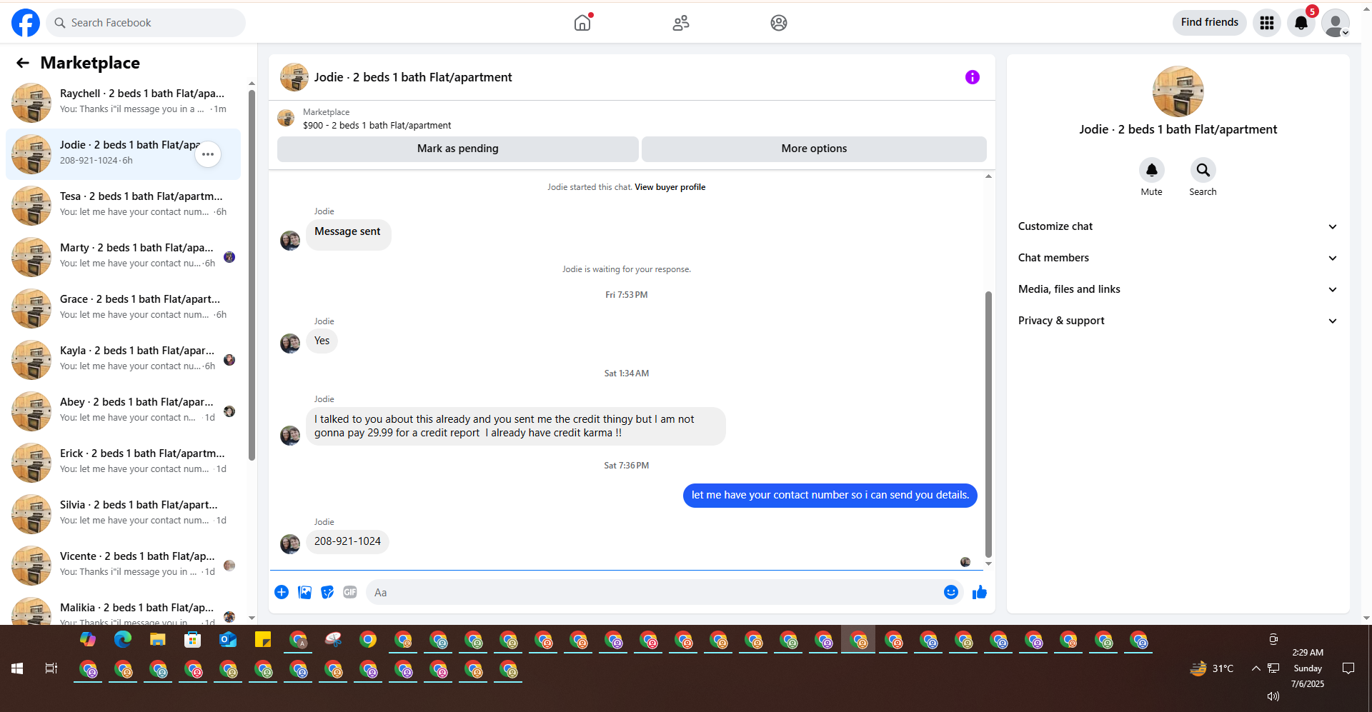Open Erick conversation

click(x=123, y=463)
